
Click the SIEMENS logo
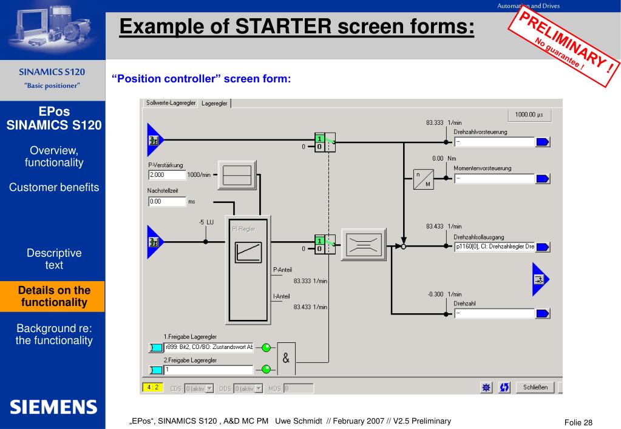(x=53, y=407)
